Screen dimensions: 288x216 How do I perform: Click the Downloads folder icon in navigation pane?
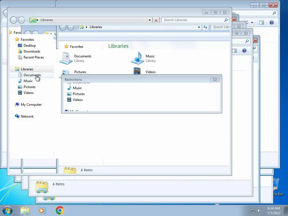[x=20, y=51]
